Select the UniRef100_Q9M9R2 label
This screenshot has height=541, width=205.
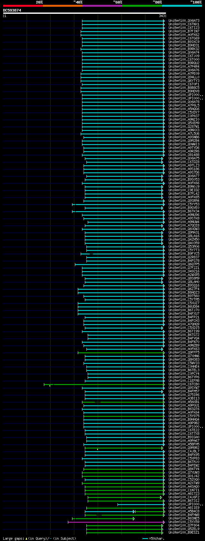(184, 448)
